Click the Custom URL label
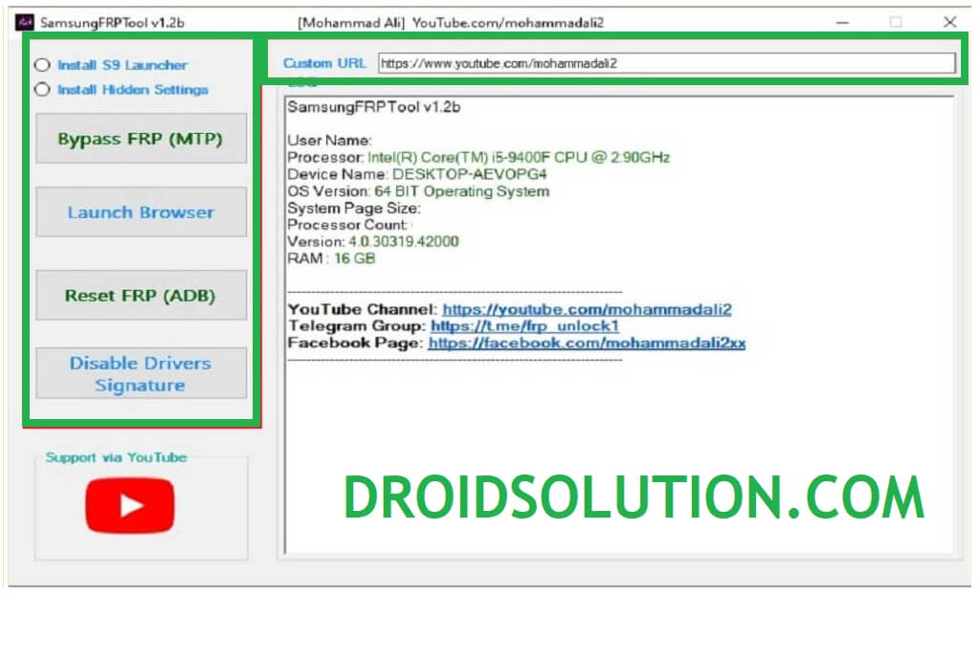This screenshot has height=663, width=980. tap(324, 63)
